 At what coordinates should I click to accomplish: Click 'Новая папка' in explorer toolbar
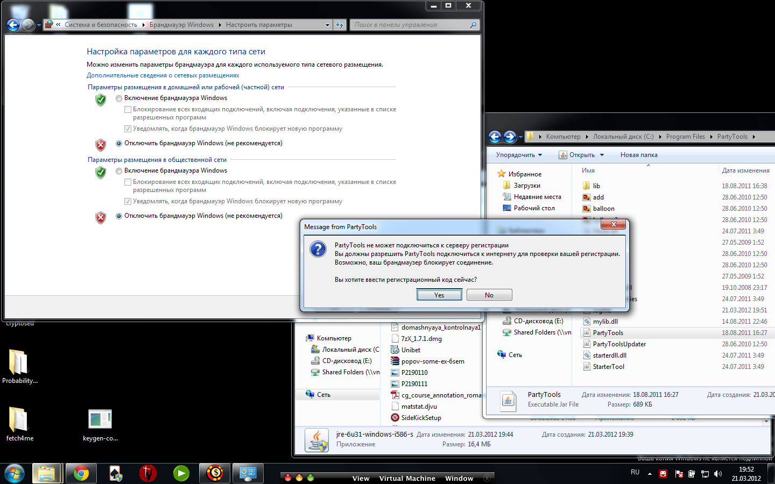pyautogui.click(x=639, y=155)
